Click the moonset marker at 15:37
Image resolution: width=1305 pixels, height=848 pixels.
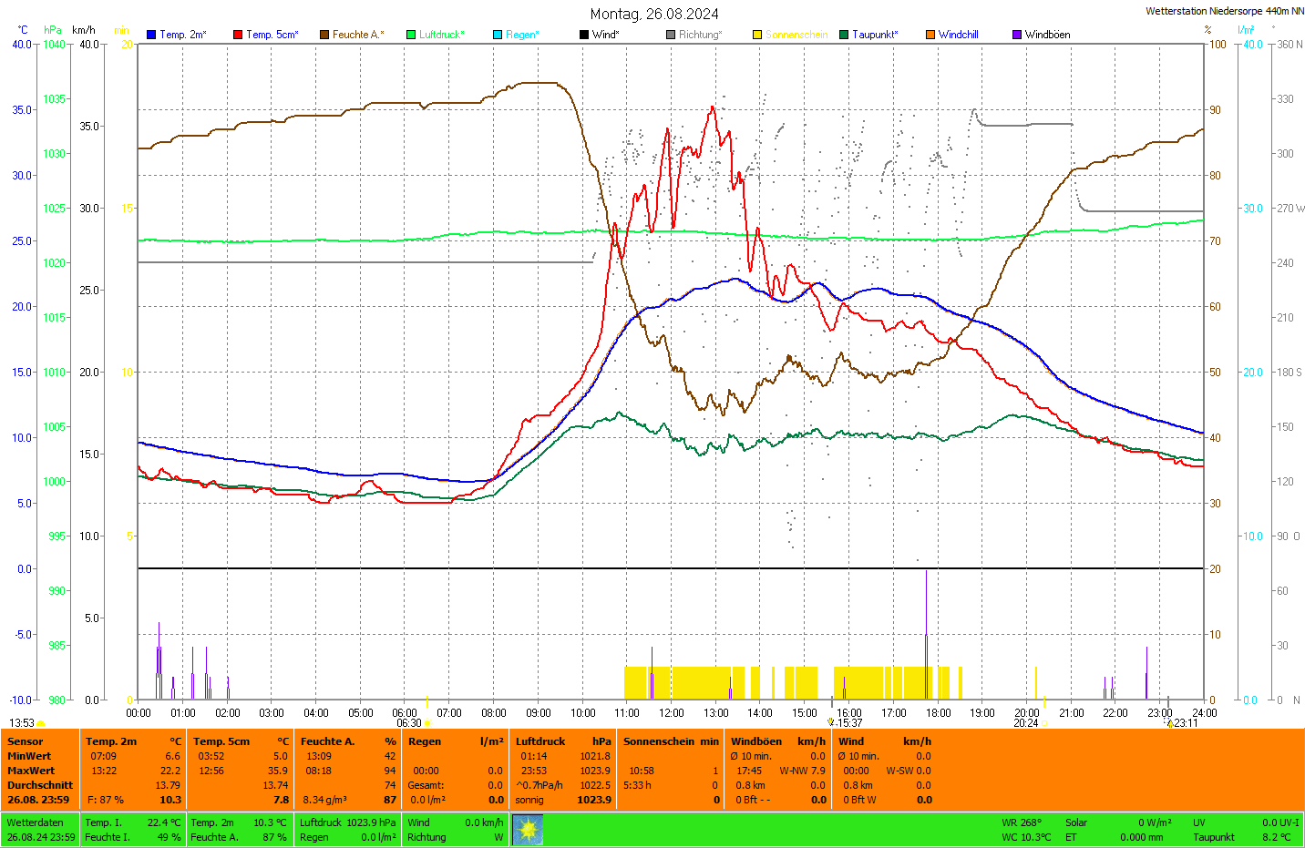830,722
